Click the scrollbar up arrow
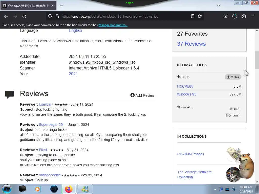259x194 pixels. 257,31
